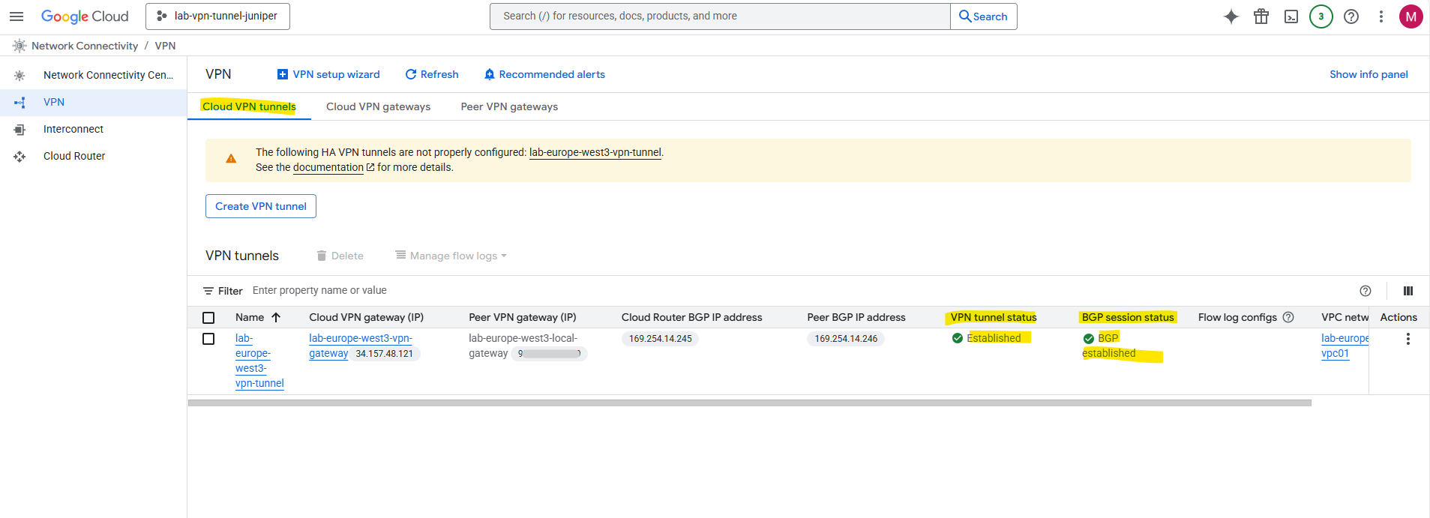Click the BGP established status
The width and height of the screenshot is (1430, 518).
point(1109,346)
